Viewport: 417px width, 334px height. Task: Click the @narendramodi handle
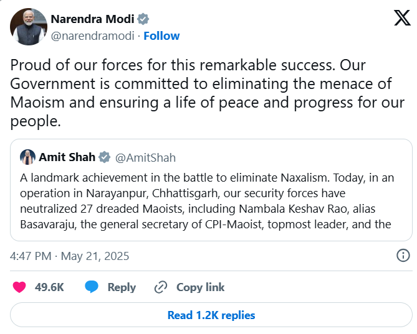click(92, 35)
